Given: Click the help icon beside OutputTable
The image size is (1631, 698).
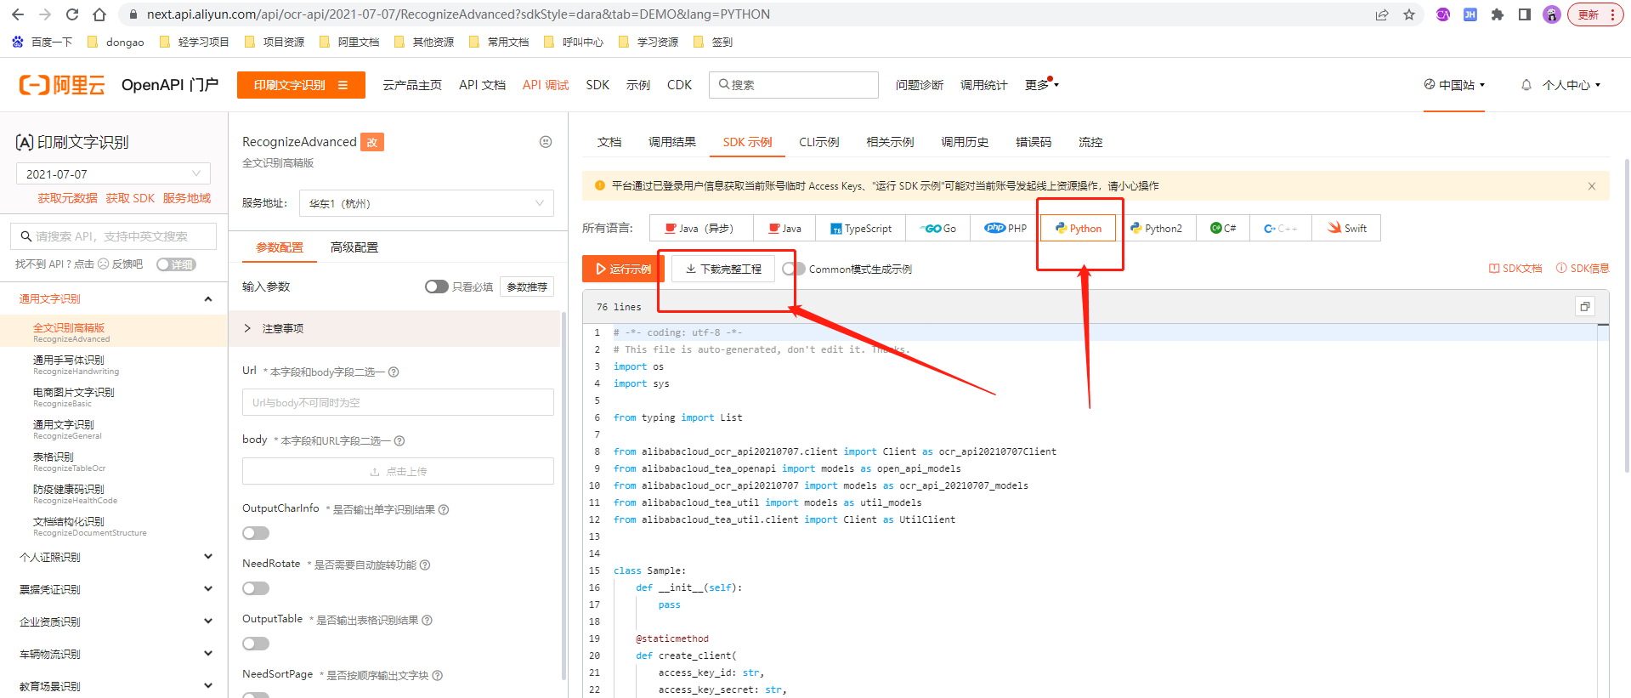Looking at the screenshot, I should [428, 620].
